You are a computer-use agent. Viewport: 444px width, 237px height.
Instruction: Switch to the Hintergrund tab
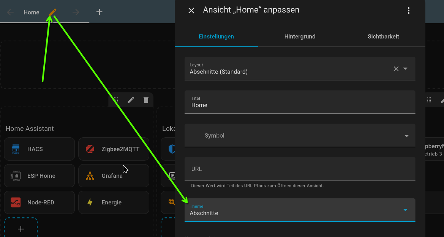pyautogui.click(x=300, y=37)
